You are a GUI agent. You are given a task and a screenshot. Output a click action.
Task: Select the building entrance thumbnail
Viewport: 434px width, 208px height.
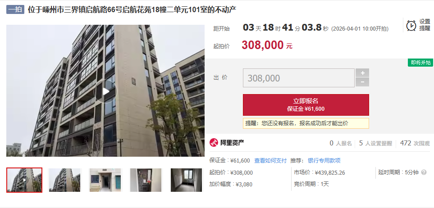105,180
